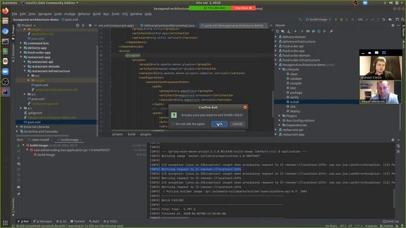Open the Terminal tool window button

point(77,221)
